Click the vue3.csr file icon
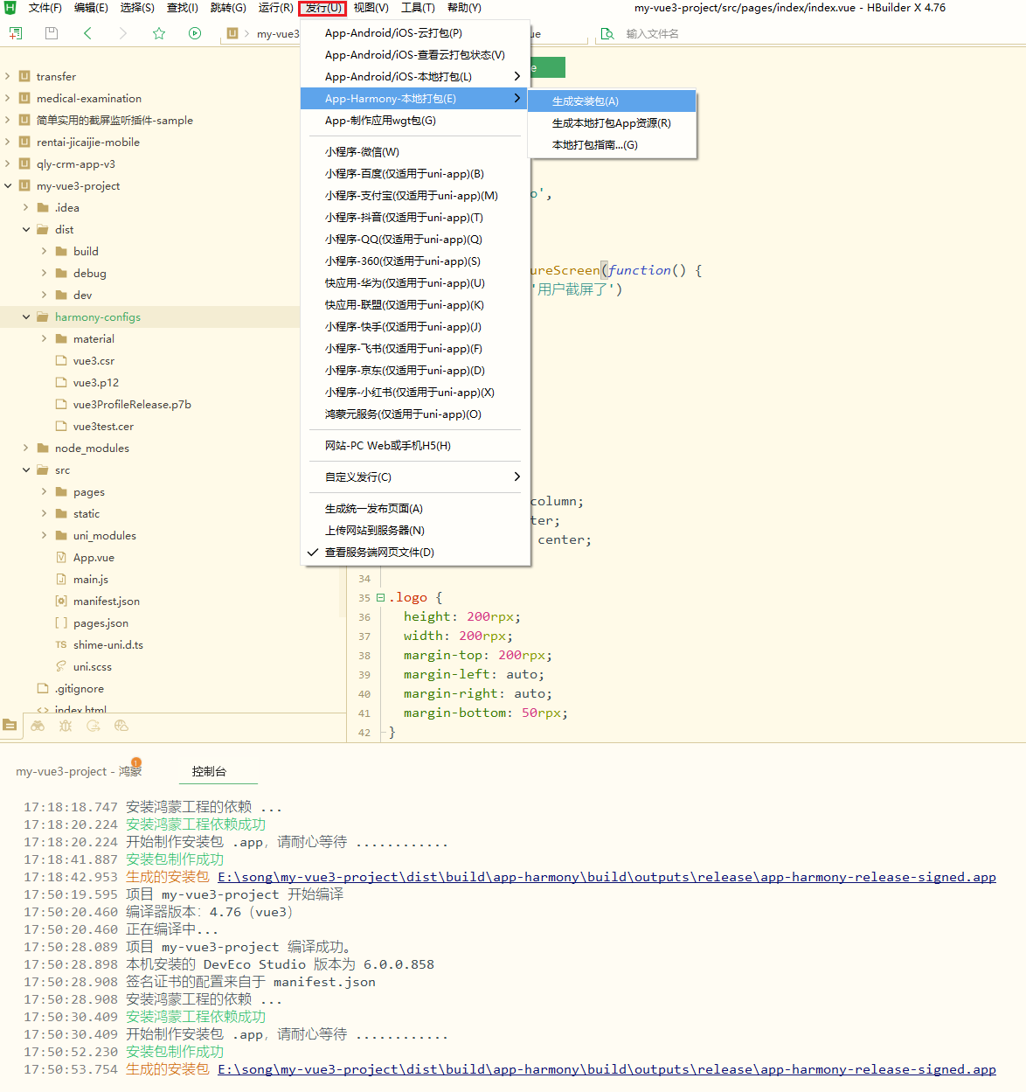1026x1092 pixels. (61, 360)
